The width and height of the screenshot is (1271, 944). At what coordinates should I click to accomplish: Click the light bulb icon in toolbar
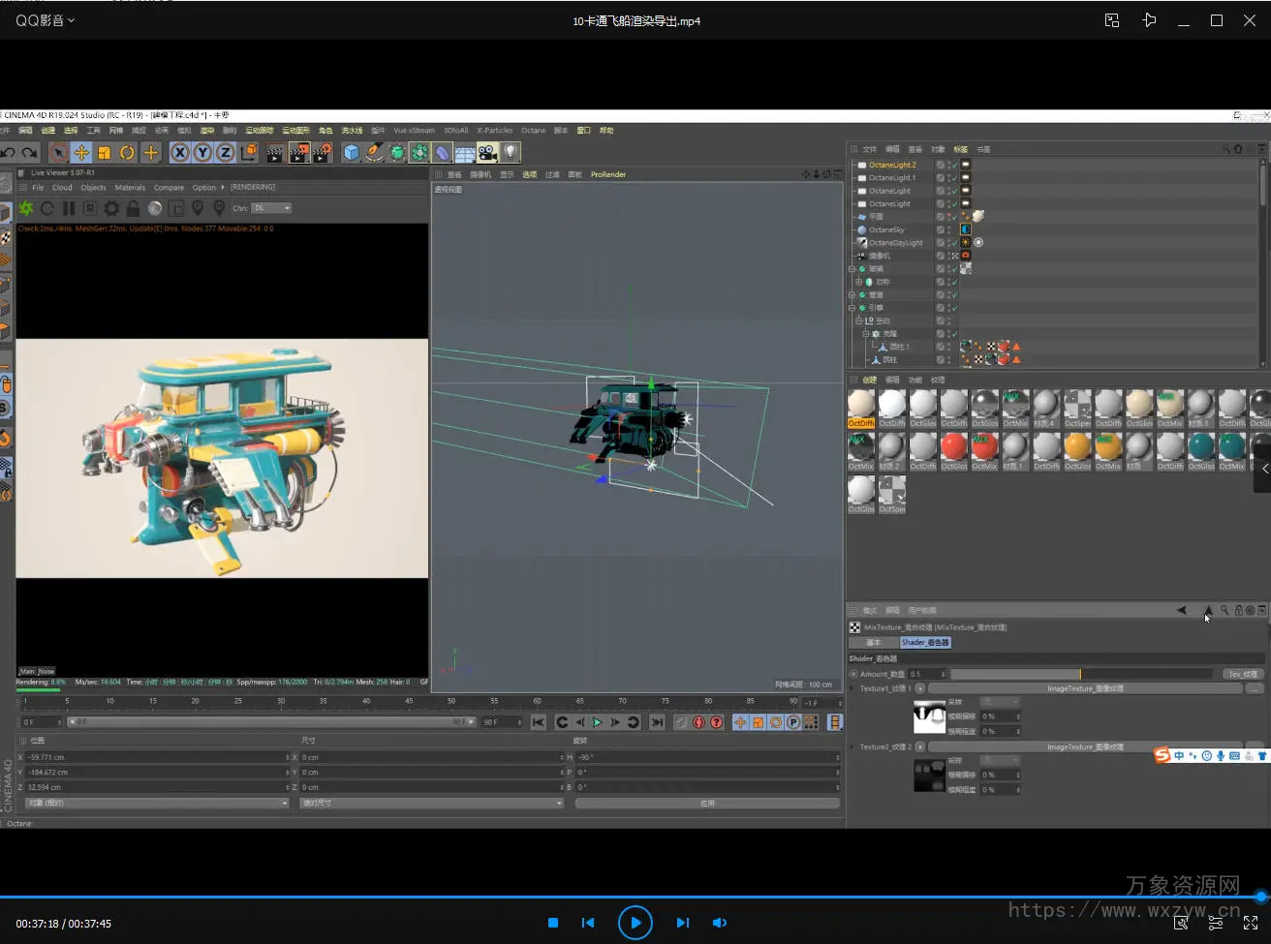[511, 153]
